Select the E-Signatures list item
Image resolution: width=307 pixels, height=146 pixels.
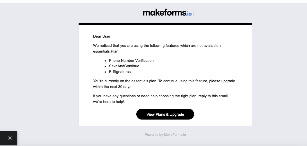point(120,72)
